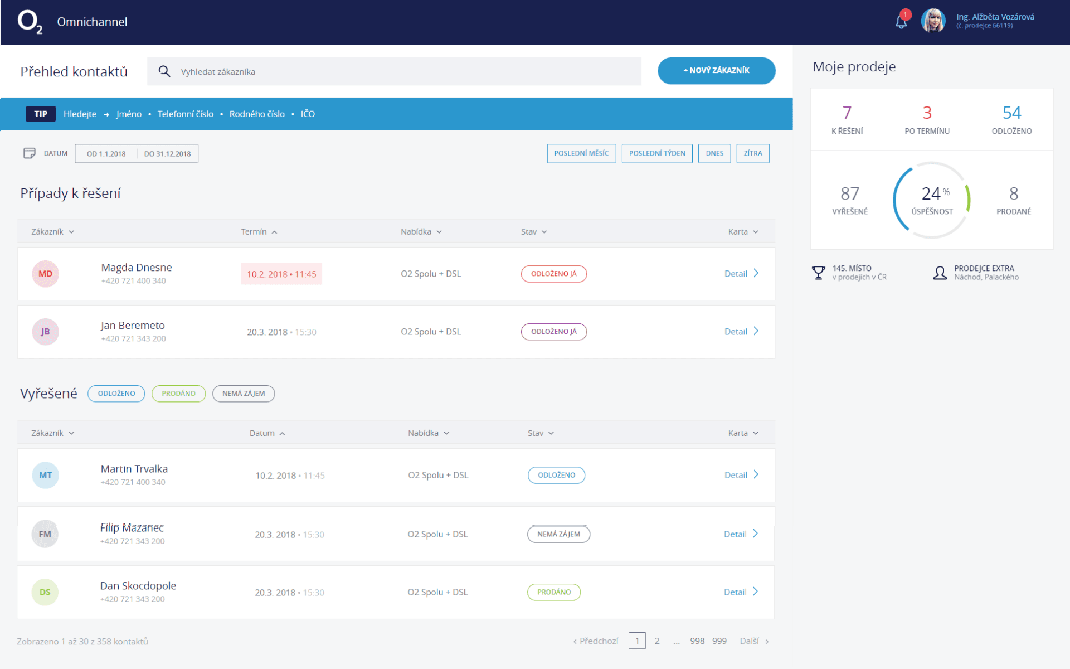Click the search magnifier icon
1070x669 pixels.
point(164,71)
